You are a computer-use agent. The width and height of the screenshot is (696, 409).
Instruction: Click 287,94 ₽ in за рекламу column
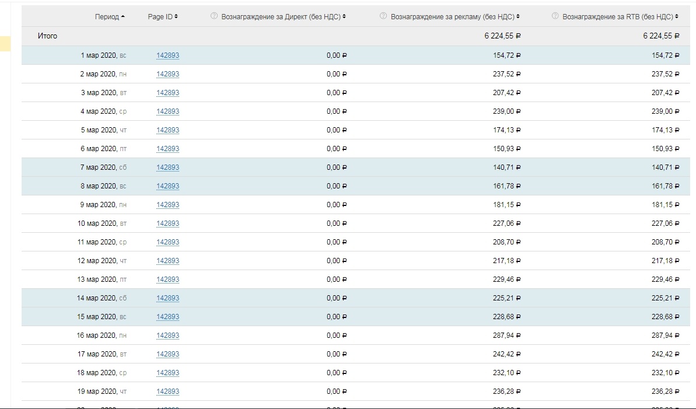pos(506,335)
